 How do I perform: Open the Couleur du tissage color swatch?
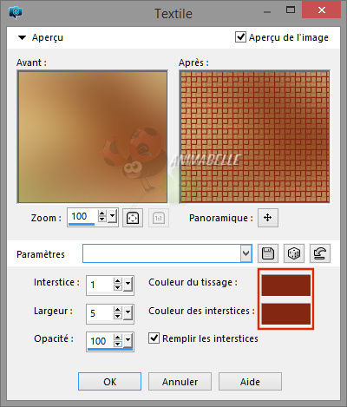(x=286, y=286)
